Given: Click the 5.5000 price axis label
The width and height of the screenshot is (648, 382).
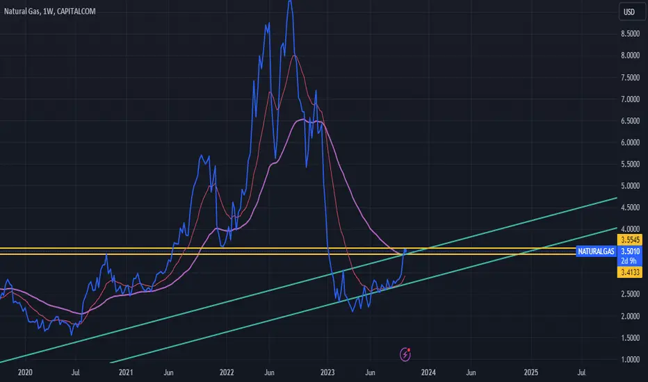Looking at the screenshot, I should point(630,165).
